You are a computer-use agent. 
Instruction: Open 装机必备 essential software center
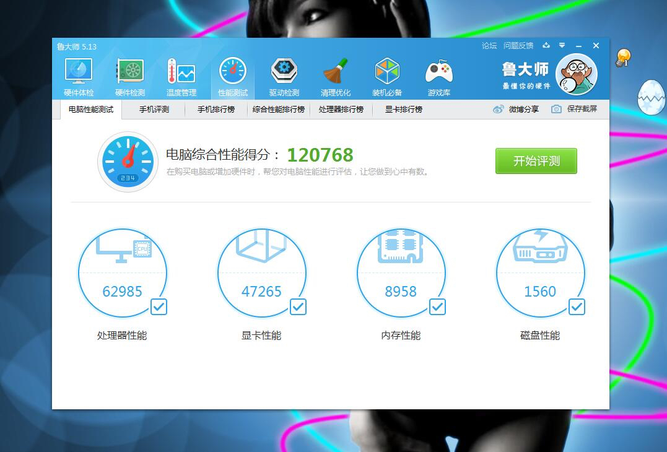coord(386,74)
